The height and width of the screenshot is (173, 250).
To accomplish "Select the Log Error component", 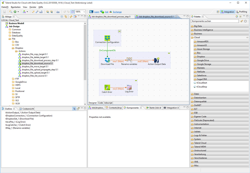I will coord(129,88).
